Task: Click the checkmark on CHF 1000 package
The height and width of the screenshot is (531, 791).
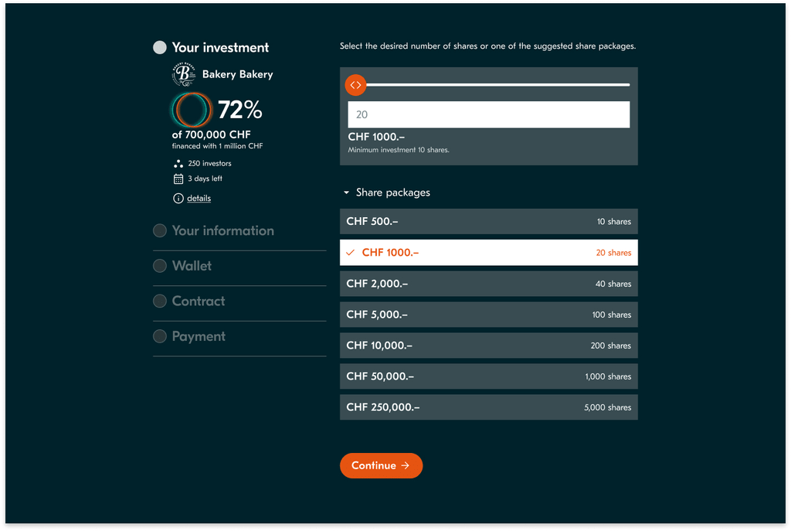Action: tap(351, 253)
